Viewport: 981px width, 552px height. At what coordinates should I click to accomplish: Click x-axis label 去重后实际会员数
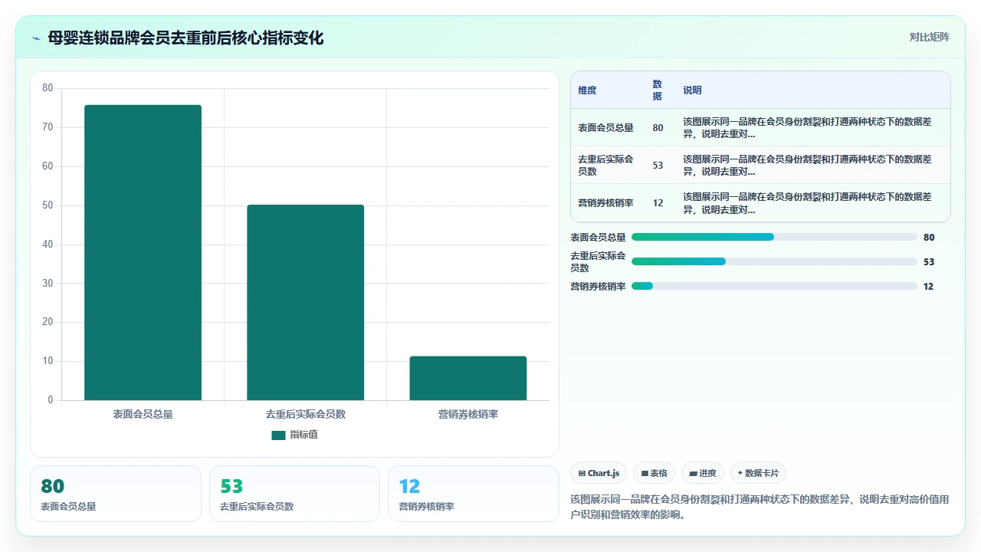[305, 414]
